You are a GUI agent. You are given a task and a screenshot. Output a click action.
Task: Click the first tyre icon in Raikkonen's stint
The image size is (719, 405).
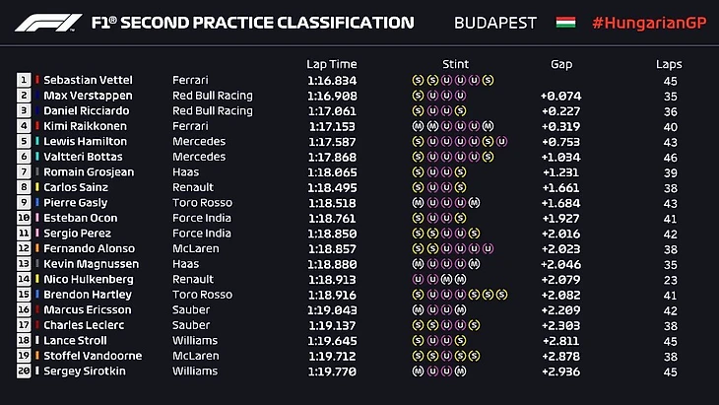419,126
